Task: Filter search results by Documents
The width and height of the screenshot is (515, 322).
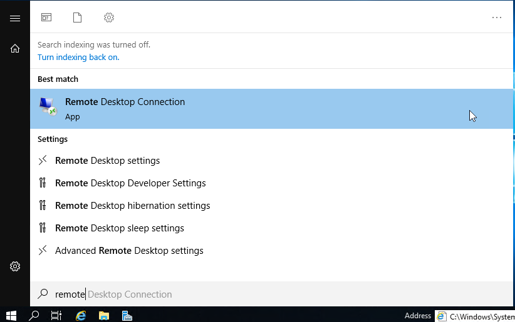Action: click(x=77, y=18)
